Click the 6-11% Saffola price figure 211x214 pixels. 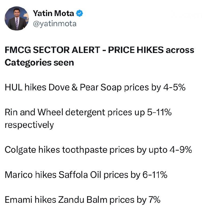[155, 175]
